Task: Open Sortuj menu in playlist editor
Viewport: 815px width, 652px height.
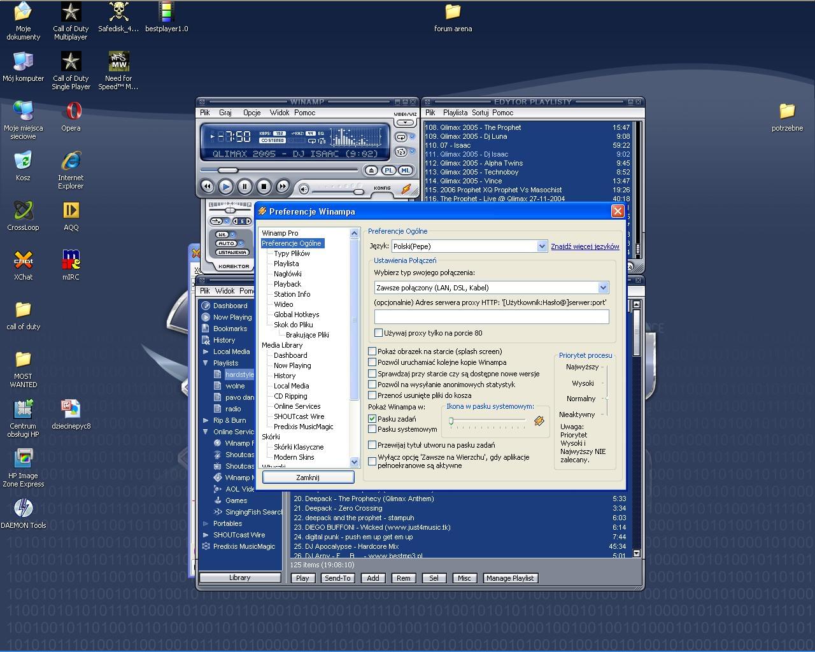Action: pos(480,113)
